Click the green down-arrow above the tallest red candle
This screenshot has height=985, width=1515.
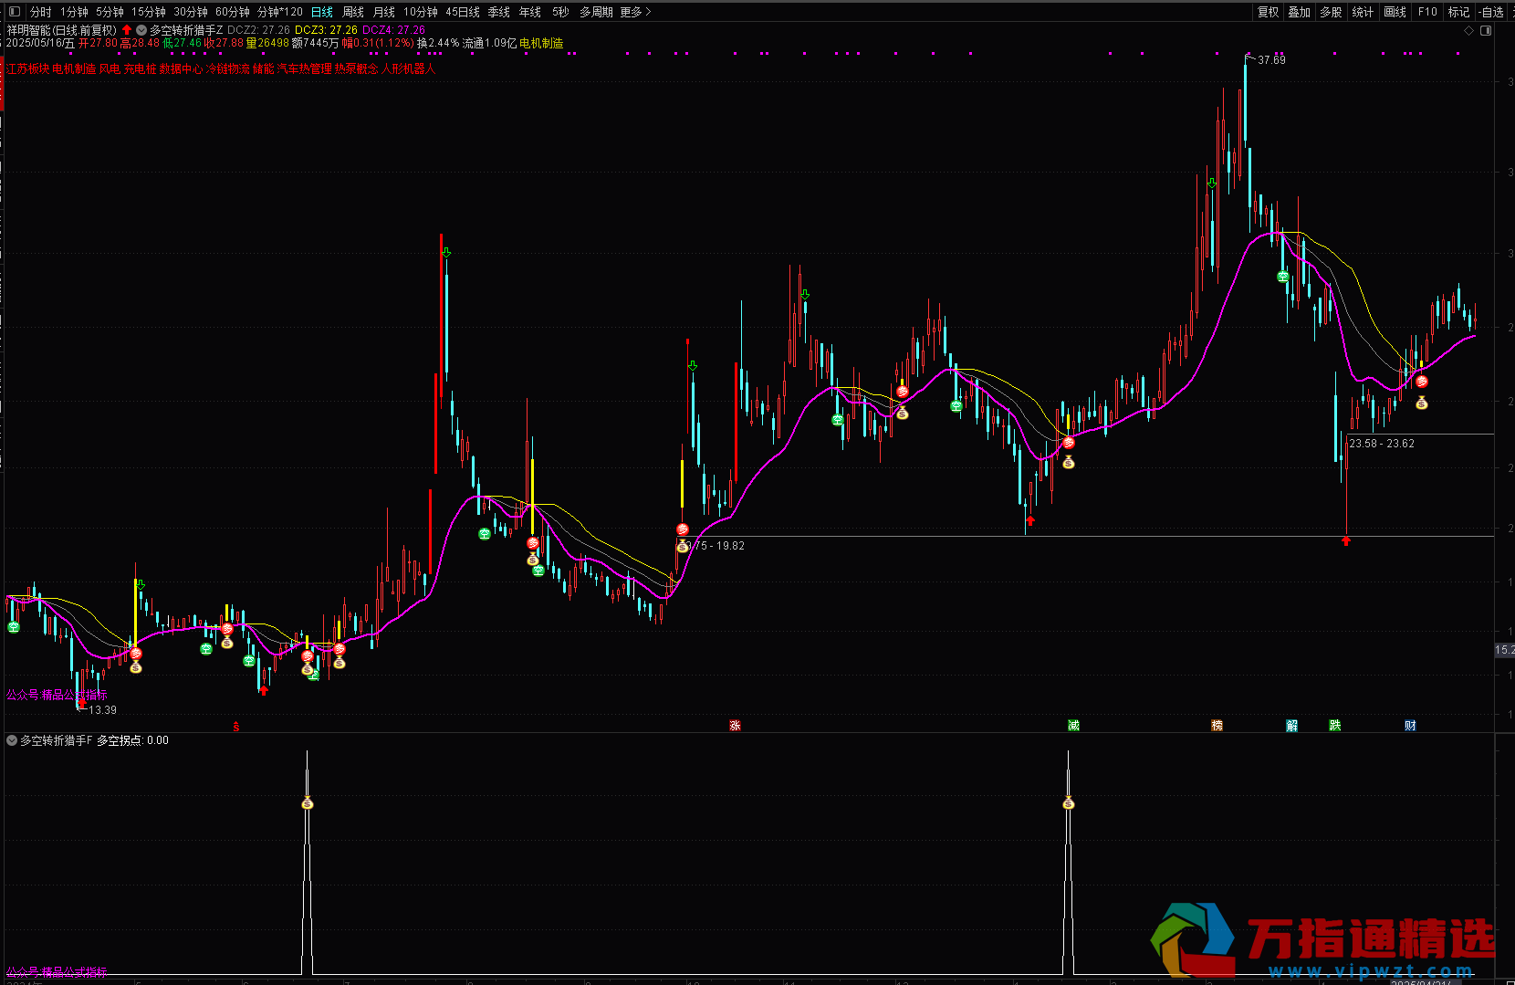pos(446,253)
